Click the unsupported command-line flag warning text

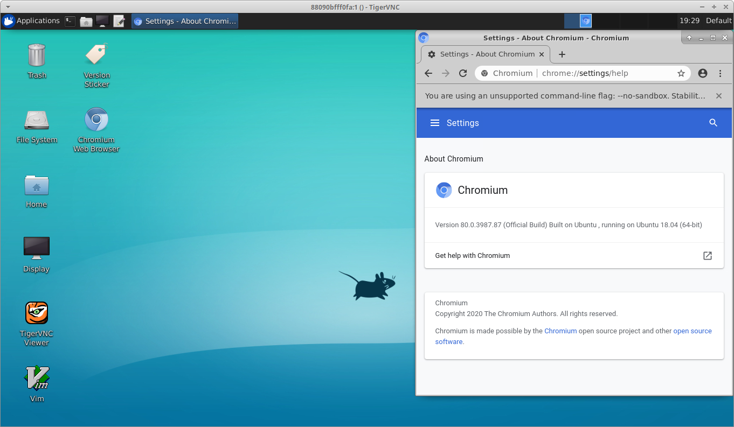pos(565,96)
